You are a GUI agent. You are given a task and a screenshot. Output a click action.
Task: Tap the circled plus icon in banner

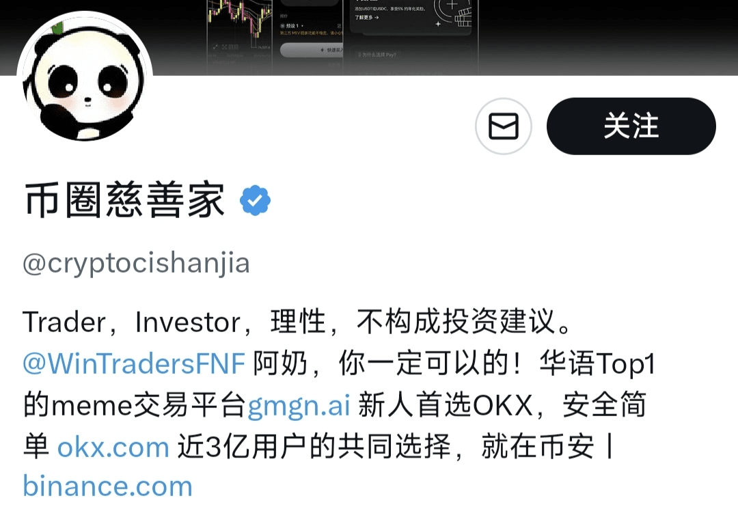click(452, 5)
